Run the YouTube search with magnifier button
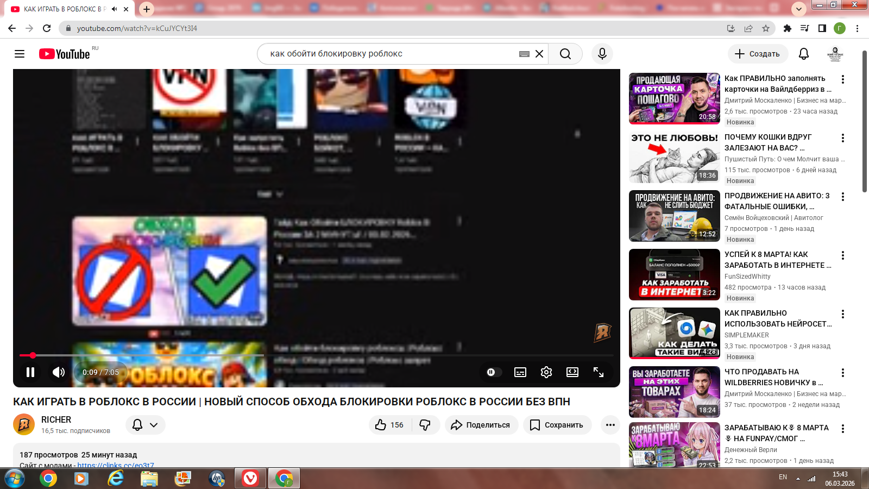The width and height of the screenshot is (869, 489). pyautogui.click(x=565, y=54)
